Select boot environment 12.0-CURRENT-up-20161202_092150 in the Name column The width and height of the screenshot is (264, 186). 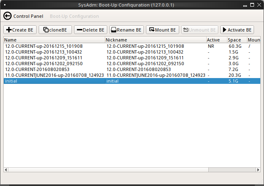coord(44,64)
